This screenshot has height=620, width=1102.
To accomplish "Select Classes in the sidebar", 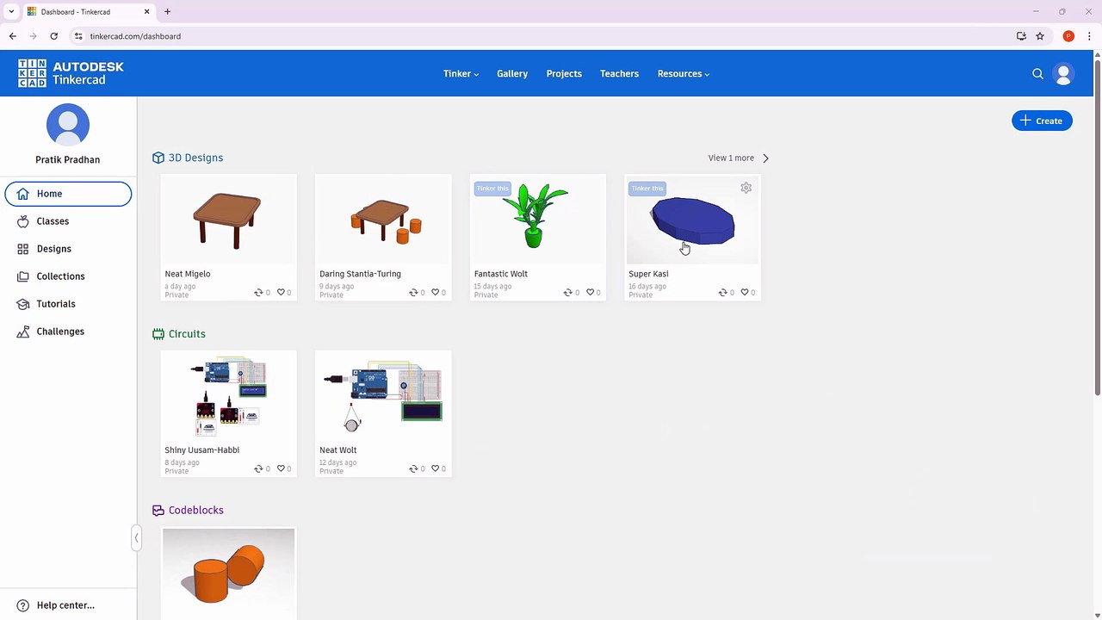I will [68, 221].
